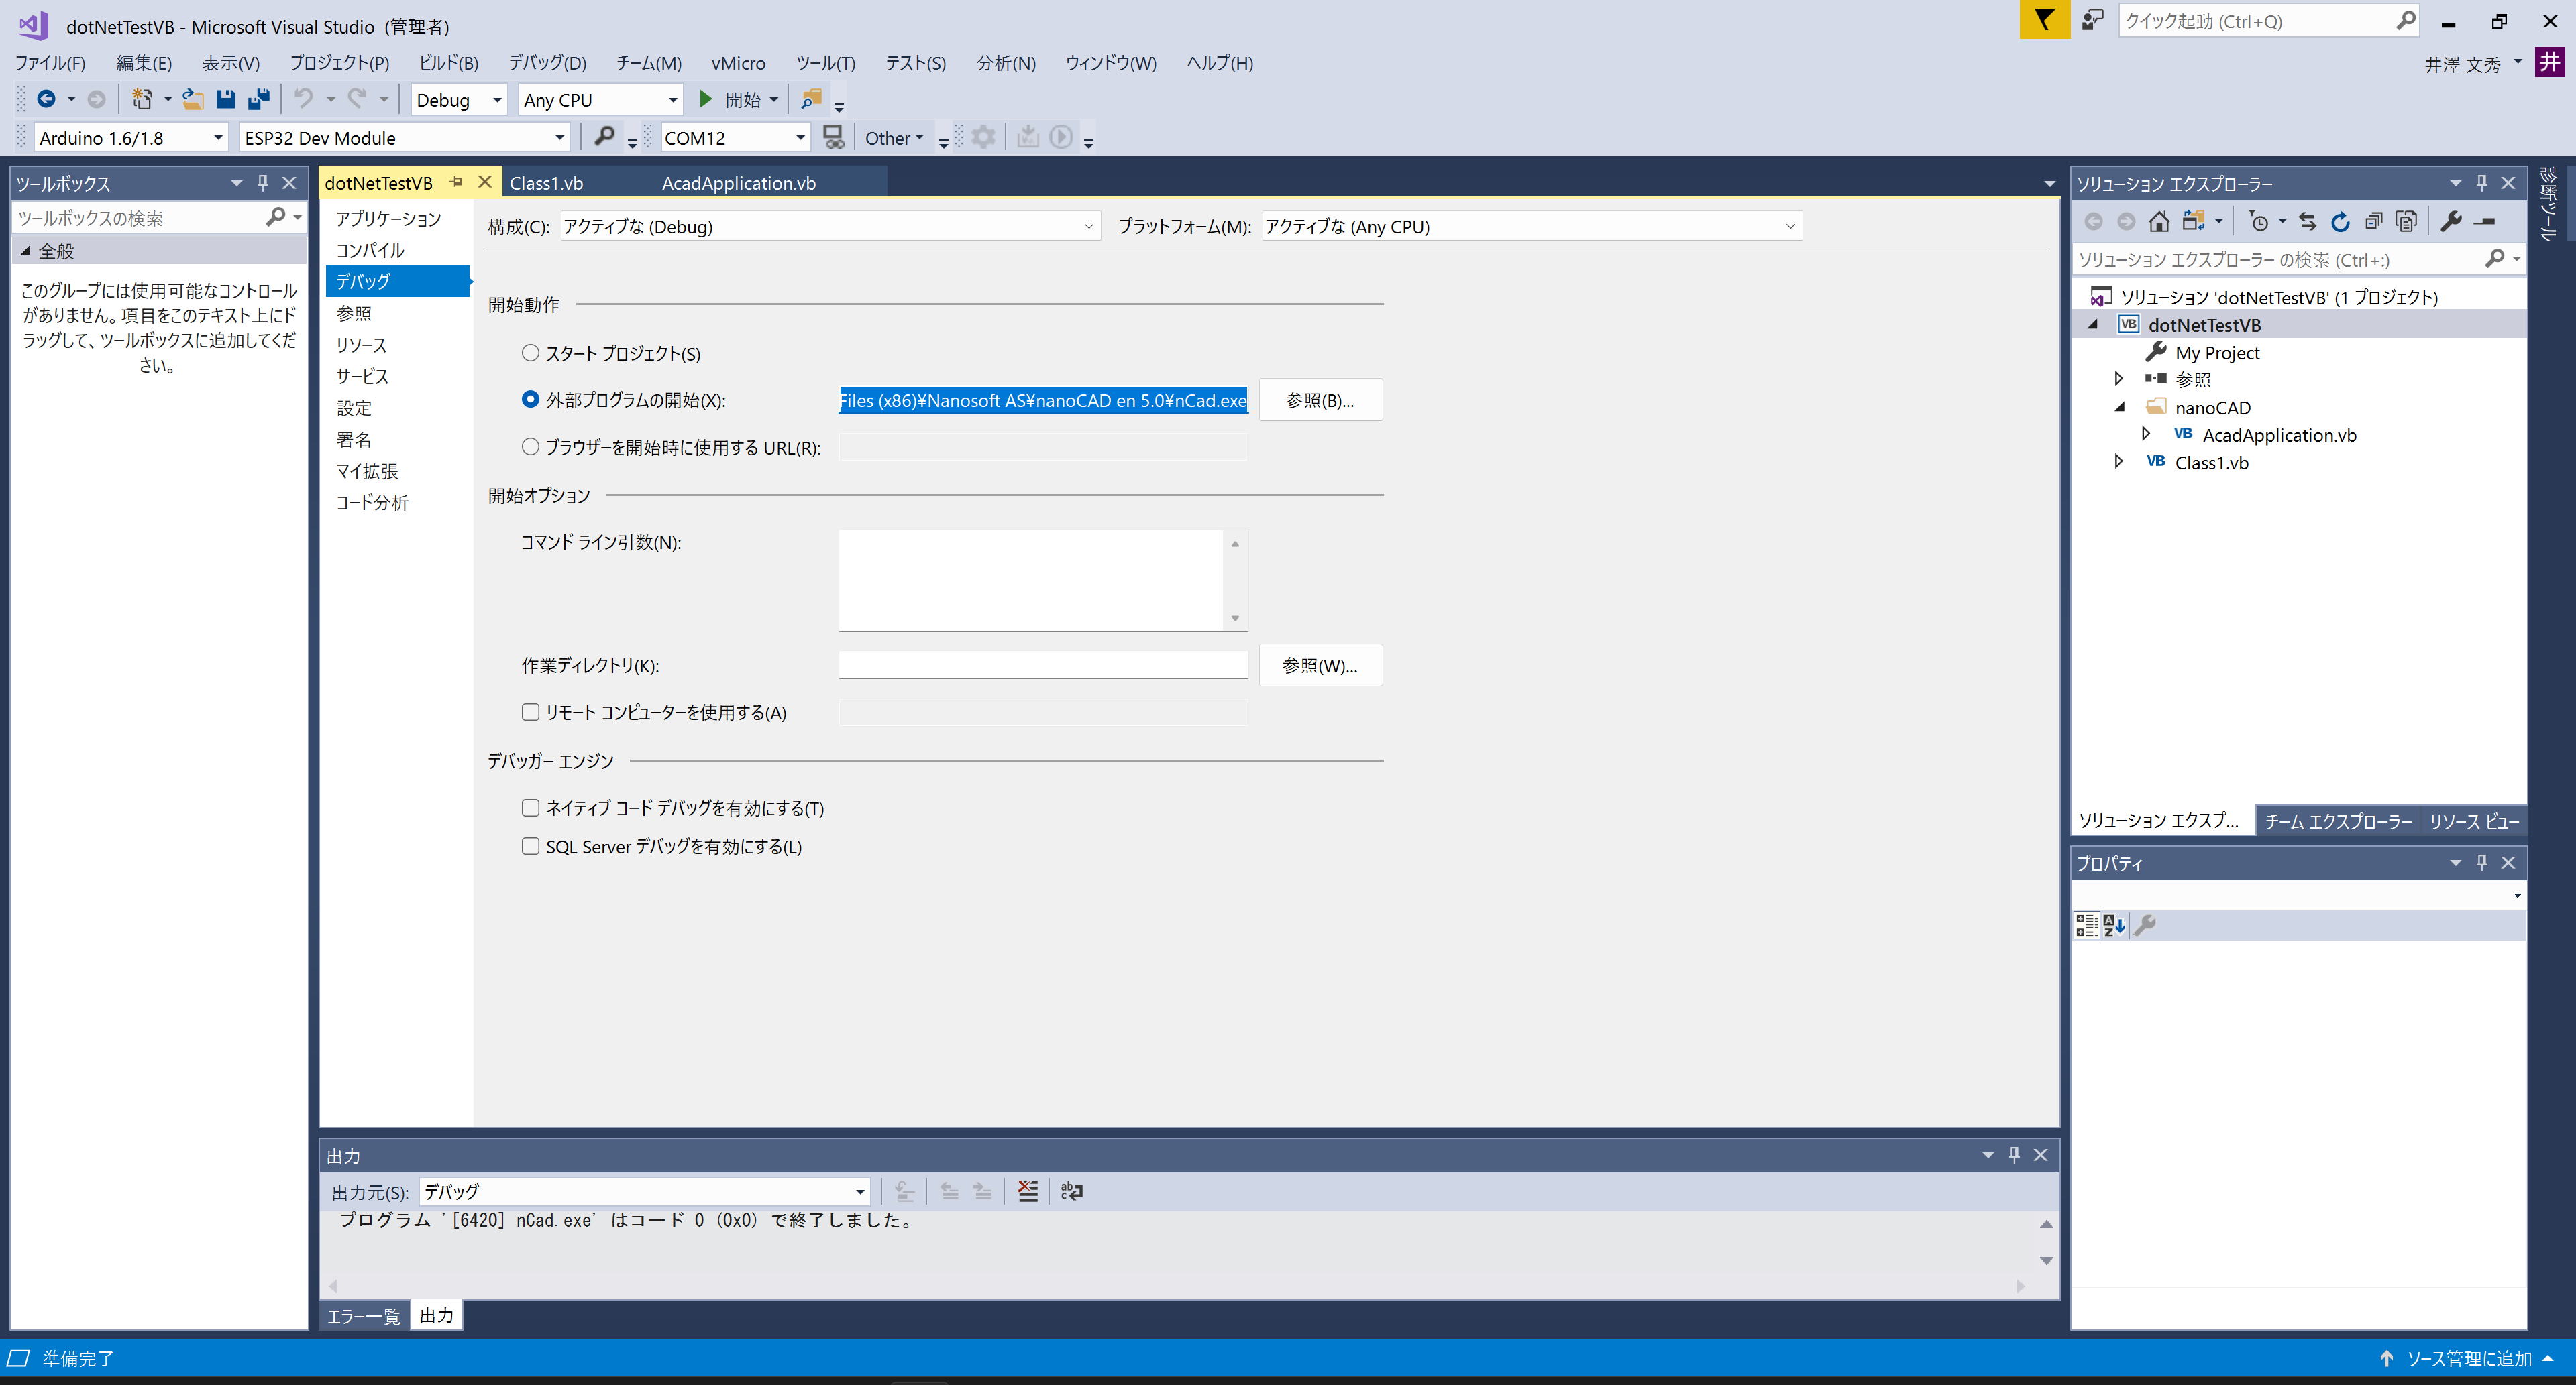Click the ツールボックスの検索 search field
This screenshot has height=1385, width=2576.
pos(138,217)
